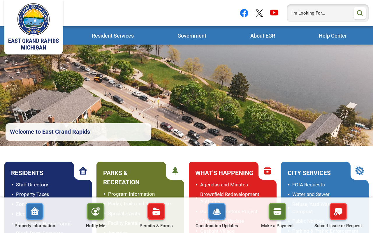The image size is (373, 233).
Task: Click the Parks & Recreation tree icon
Action: tap(175, 171)
